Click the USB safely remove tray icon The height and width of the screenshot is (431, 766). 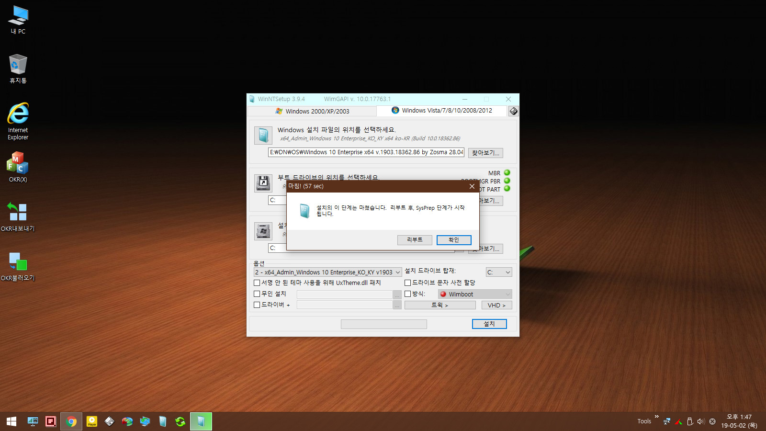coord(690,421)
